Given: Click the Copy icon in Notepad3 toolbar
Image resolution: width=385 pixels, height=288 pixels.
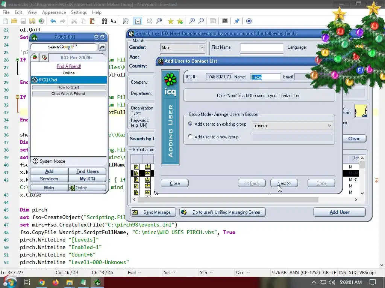Looking at the screenshot, I should (83, 21).
